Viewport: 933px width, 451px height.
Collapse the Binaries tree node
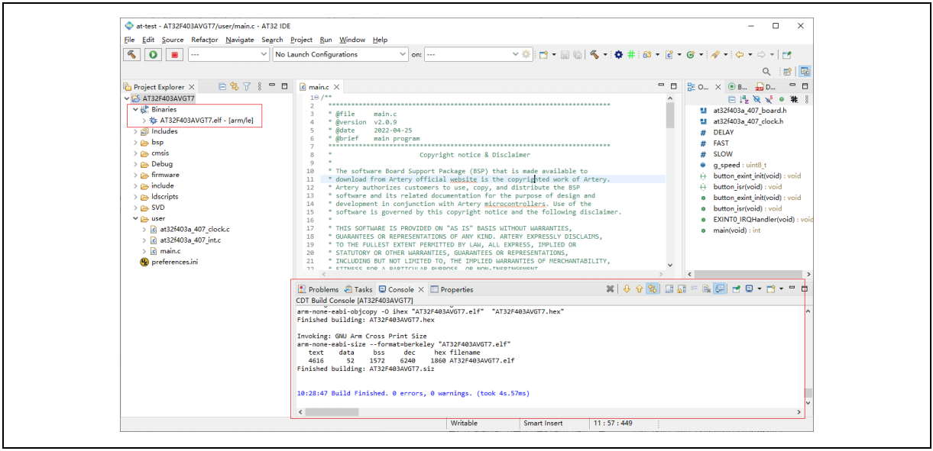point(136,110)
